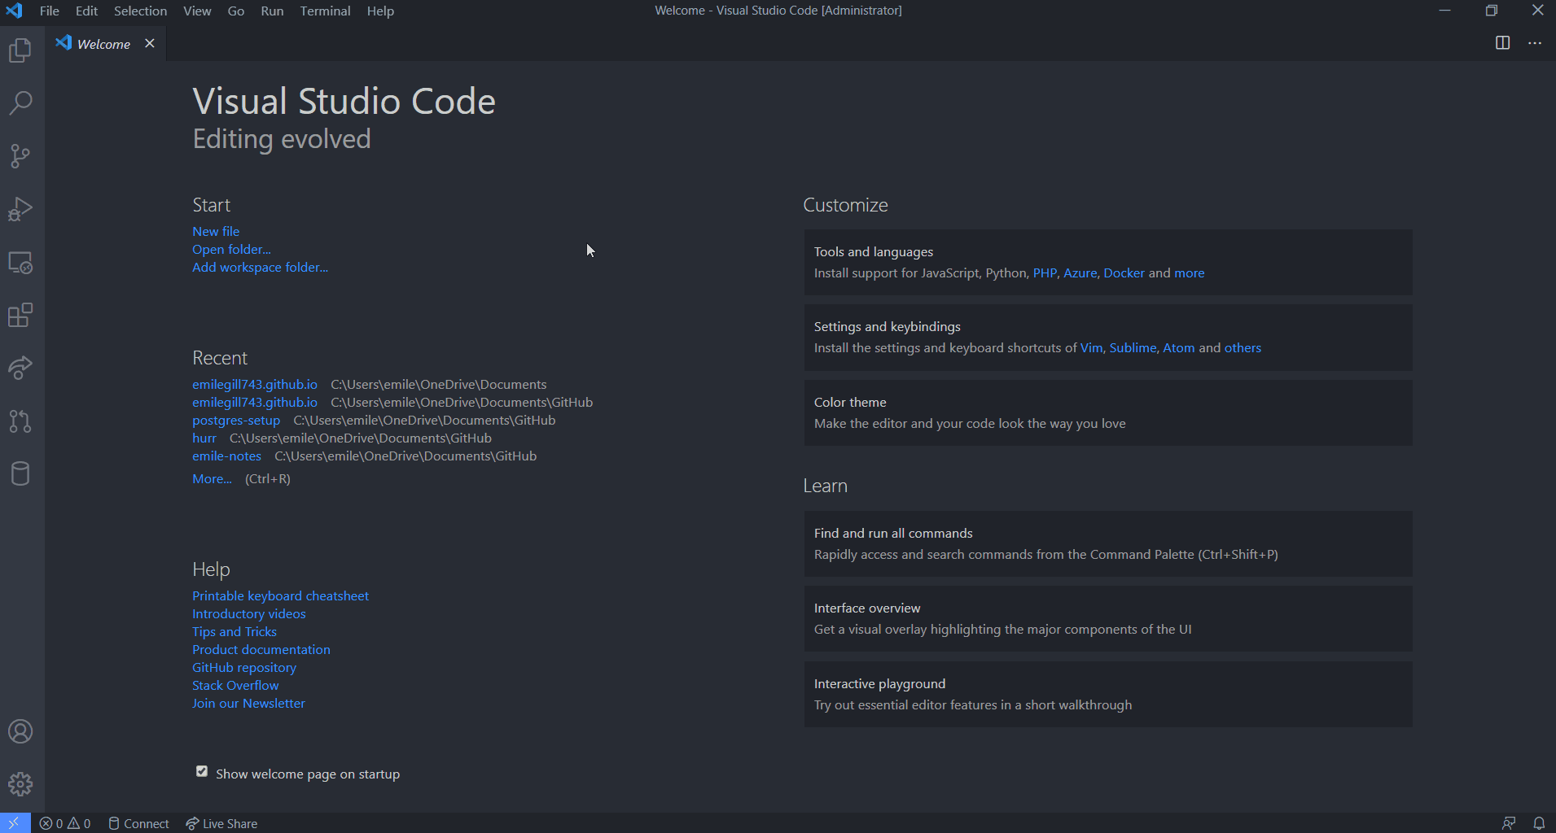Click the remote window indicator in status bar

tap(15, 823)
